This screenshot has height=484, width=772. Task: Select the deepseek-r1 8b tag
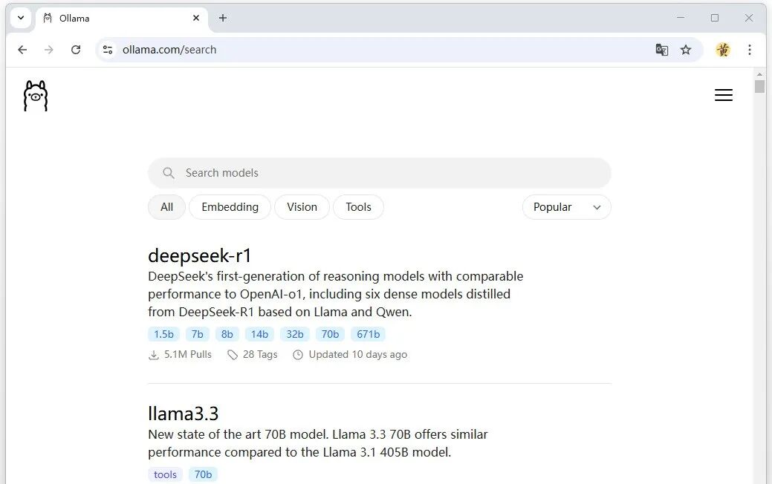[x=227, y=335]
